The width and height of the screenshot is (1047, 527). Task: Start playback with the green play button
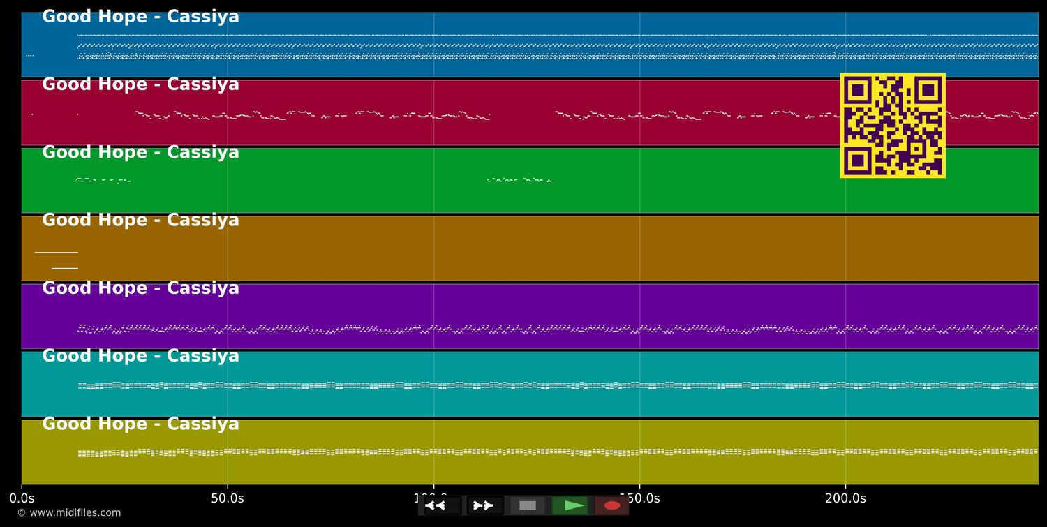[x=570, y=505]
